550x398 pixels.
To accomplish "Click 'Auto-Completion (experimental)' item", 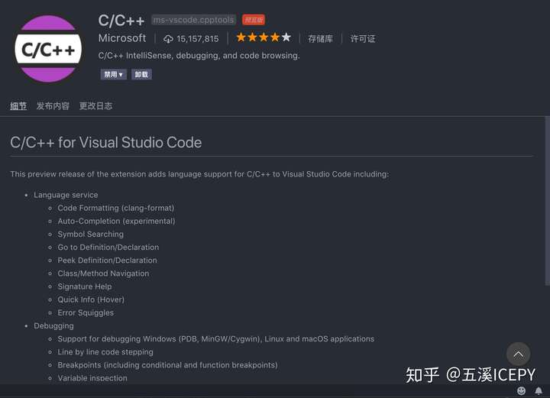I will (116, 221).
